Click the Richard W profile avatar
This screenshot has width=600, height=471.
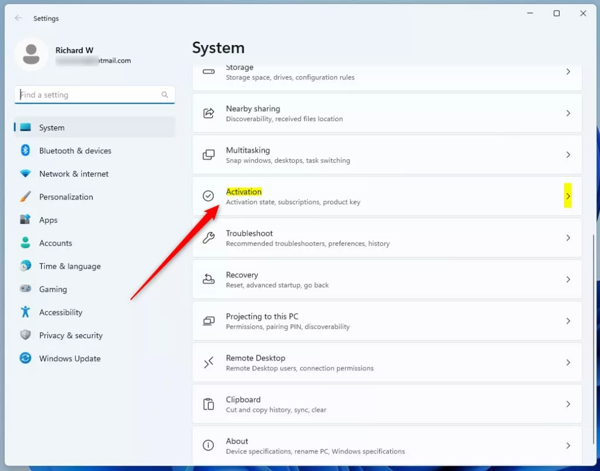[31, 55]
